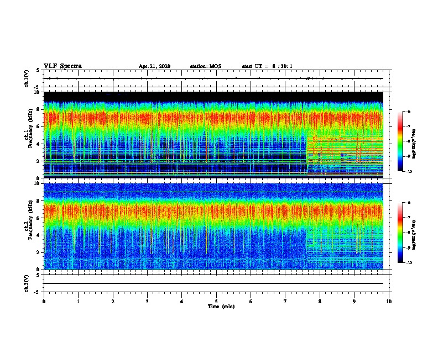Screen dimensions: 438x338
Task: Click the upper ch.1 color scale bar
Action: click(x=400, y=141)
